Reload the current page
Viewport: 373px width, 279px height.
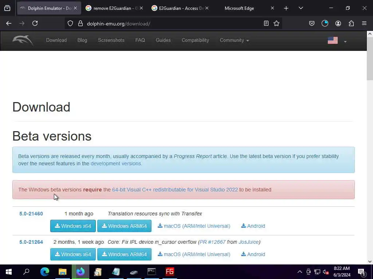click(x=35, y=23)
